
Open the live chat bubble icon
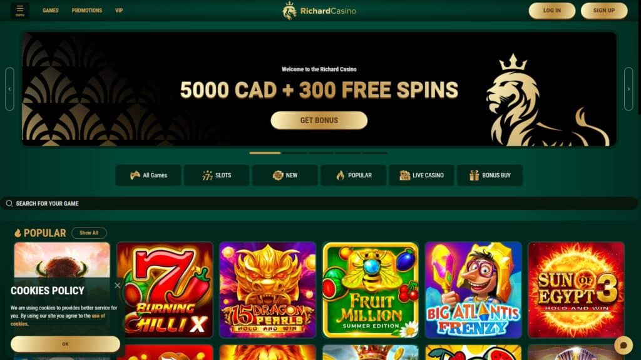[623, 345]
